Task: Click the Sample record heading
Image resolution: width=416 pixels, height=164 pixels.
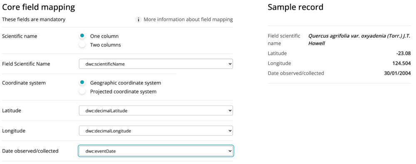Action: (x=295, y=7)
